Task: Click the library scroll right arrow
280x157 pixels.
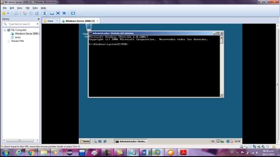Action: 38,140
